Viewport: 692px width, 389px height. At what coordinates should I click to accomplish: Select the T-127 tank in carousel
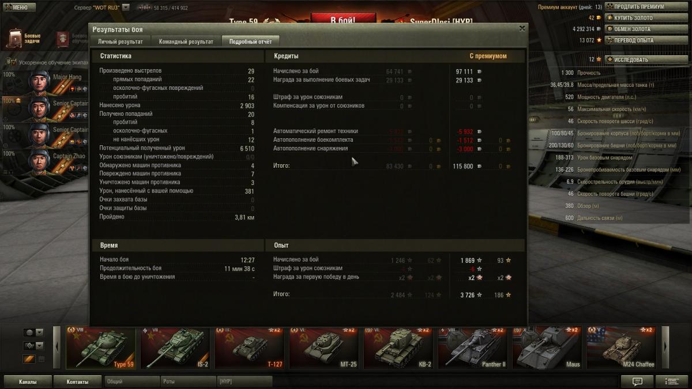click(x=250, y=348)
